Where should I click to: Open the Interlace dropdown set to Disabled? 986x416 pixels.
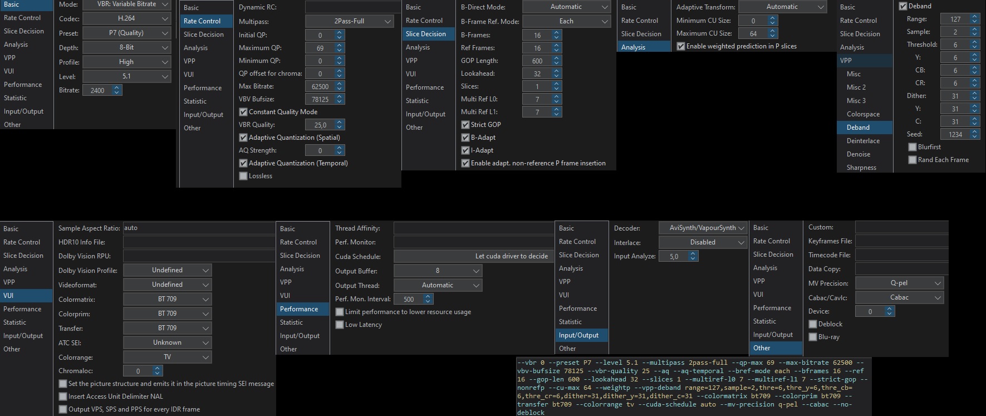click(703, 242)
